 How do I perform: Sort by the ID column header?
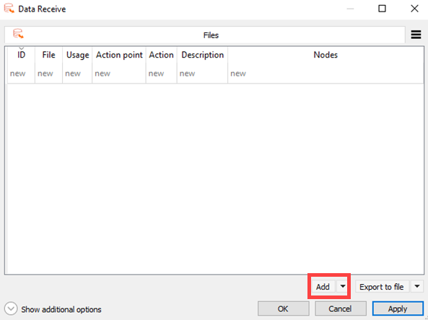pyautogui.click(x=21, y=55)
